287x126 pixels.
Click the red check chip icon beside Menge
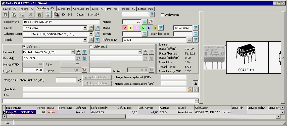pyautogui.click(x=151, y=22)
